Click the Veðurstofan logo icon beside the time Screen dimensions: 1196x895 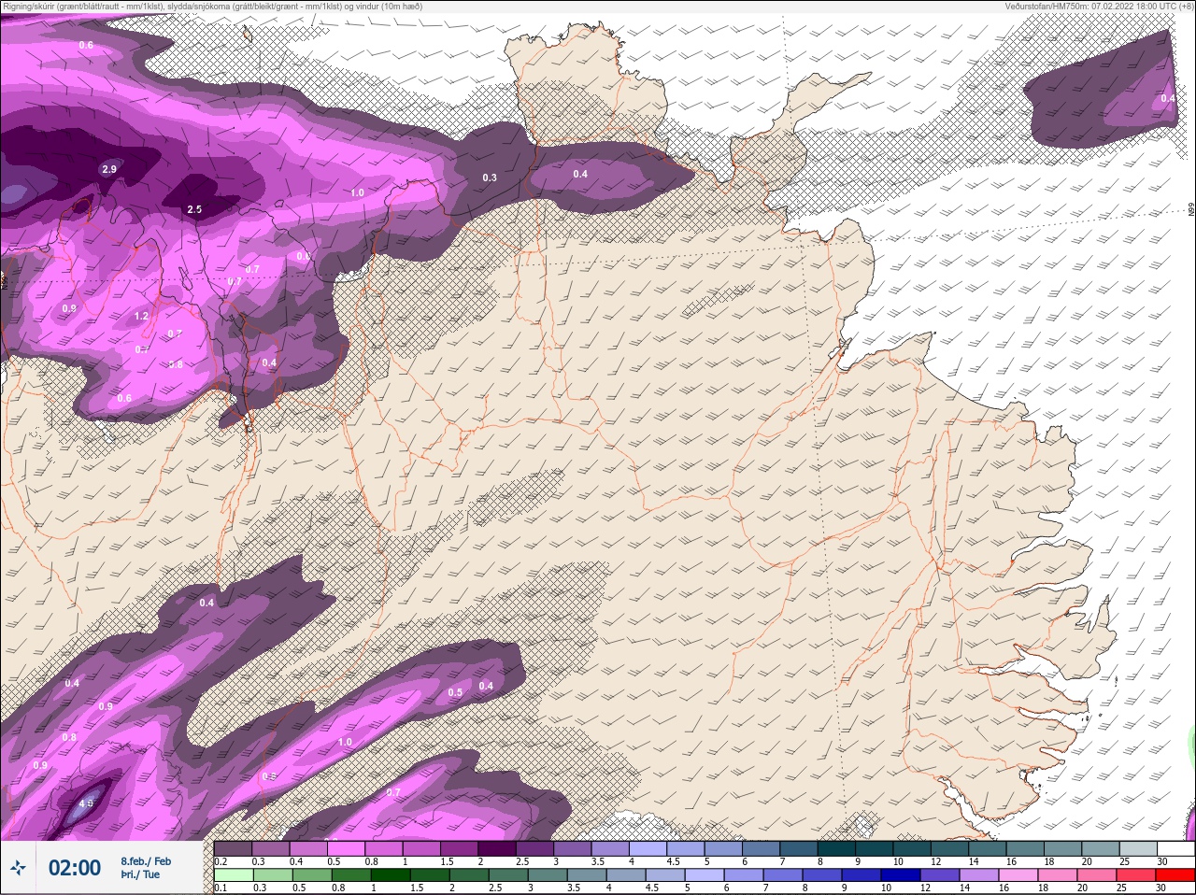(18, 868)
